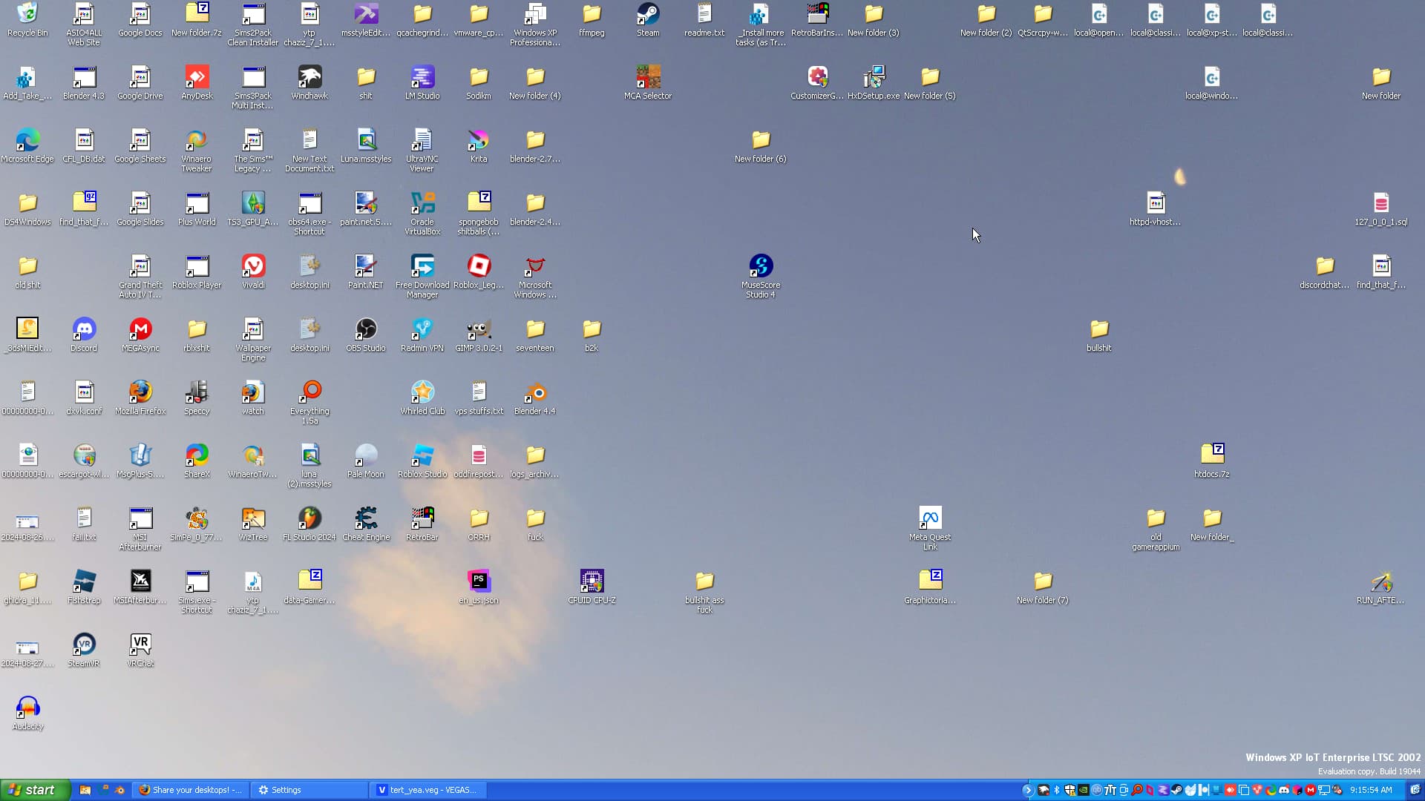Viewport: 1425px width, 801px height.
Task: Open HxDSetup.exe installer icon
Action: [874, 83]
